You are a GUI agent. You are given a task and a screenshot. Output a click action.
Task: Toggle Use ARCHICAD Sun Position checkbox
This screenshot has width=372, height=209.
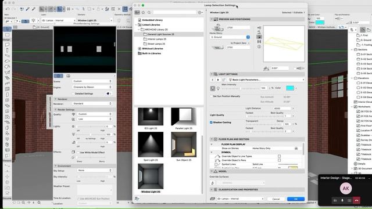click(78, 199)
